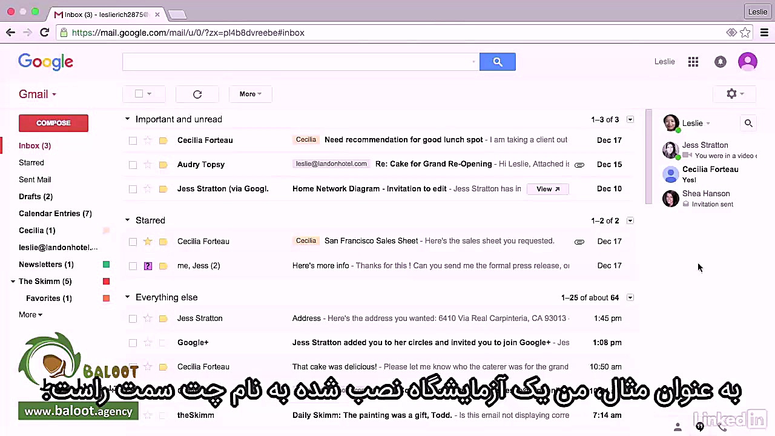The width and height of the screenshot is (775, 436).
Task: Open Shea Hanson chat avatar
Action: click(671, 199)
